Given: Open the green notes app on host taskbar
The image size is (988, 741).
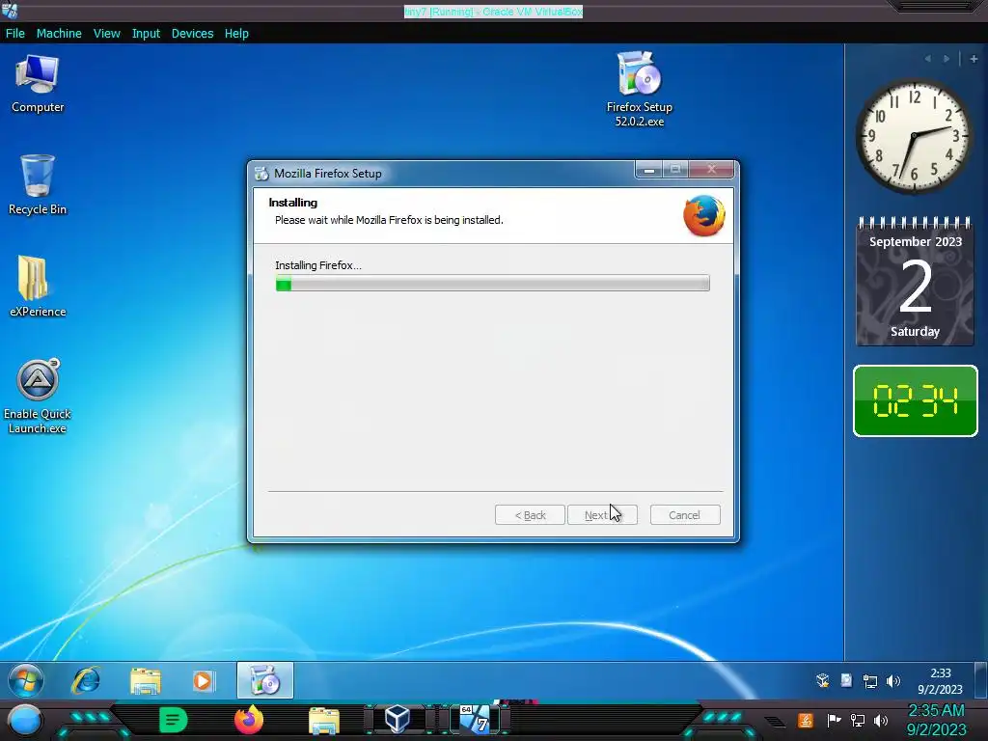Looking at the screenshot, I should [x=174, y=720].
